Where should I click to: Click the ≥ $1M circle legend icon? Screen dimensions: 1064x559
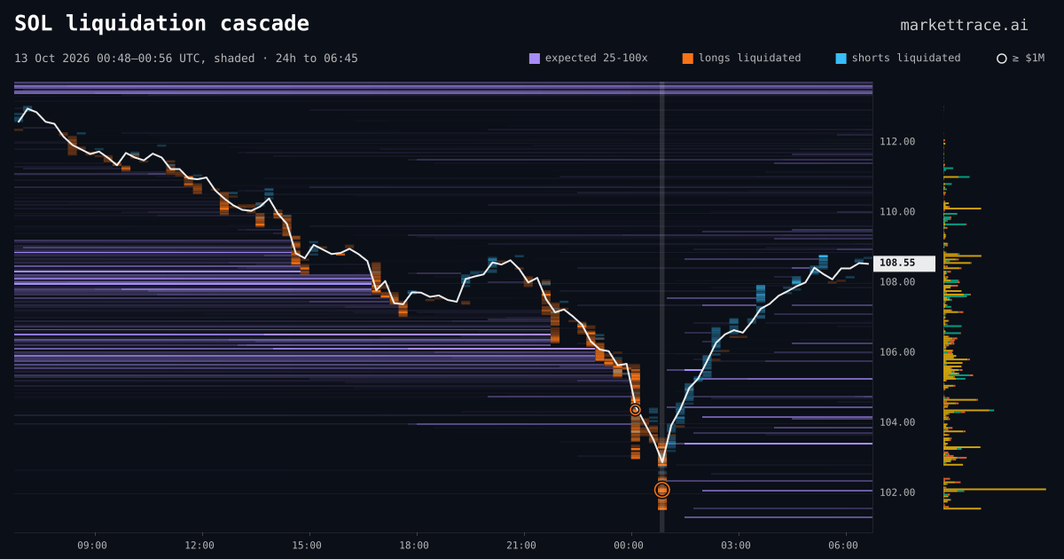[1002, 59]
